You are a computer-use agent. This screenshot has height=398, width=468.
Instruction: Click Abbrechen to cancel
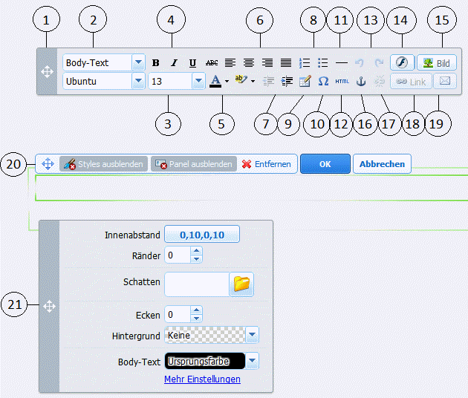point(382,164)
